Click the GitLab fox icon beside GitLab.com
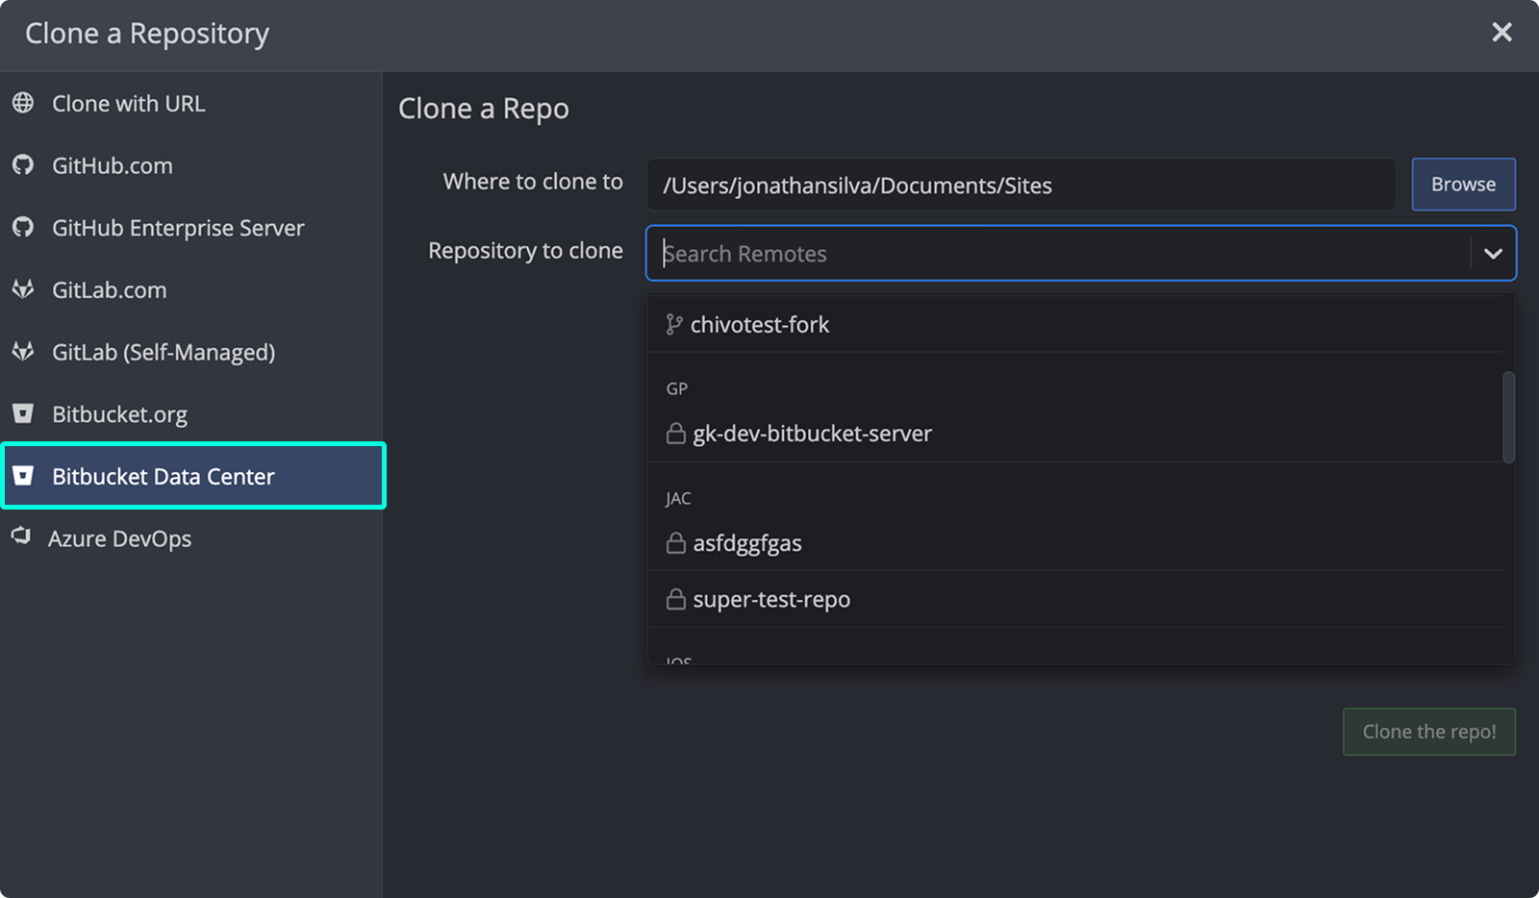The height and width of the screenshot is (898, 1539). point(23,289)
